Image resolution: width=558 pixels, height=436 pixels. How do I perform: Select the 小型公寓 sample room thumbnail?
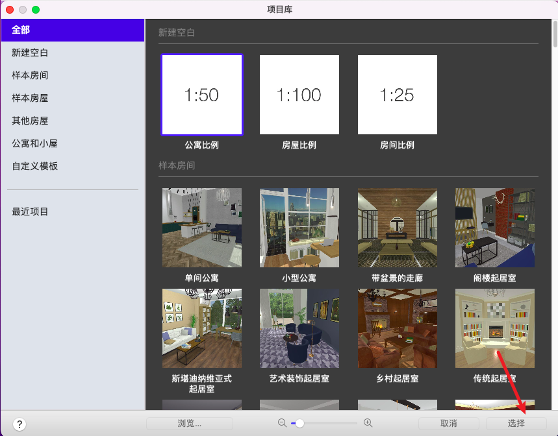299,228
